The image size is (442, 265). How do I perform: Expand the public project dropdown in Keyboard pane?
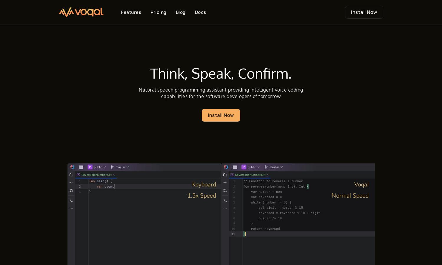[x=100, y=167]
